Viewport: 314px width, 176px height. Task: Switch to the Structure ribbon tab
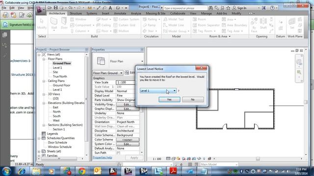pyautogui.click(x=76, y=13)
